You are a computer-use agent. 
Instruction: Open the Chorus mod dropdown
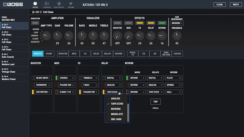click(67, 78)
